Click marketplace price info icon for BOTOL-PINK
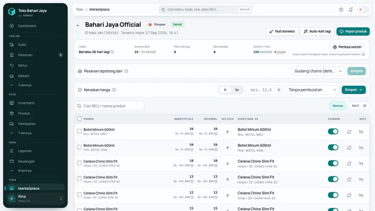Viewport: 375px width, 211px height. pos(192,150)
